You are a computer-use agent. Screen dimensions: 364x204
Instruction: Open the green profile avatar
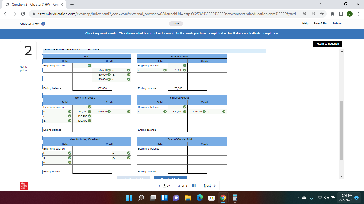349,14
